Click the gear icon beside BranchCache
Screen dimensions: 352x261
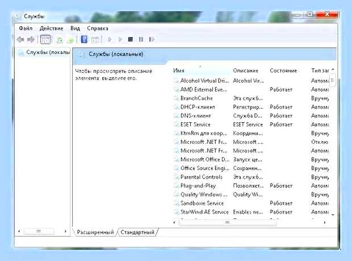tap(176, 98)
